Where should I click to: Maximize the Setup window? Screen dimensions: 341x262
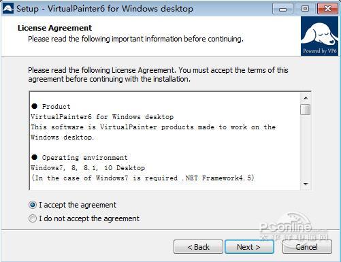[305, 9]
